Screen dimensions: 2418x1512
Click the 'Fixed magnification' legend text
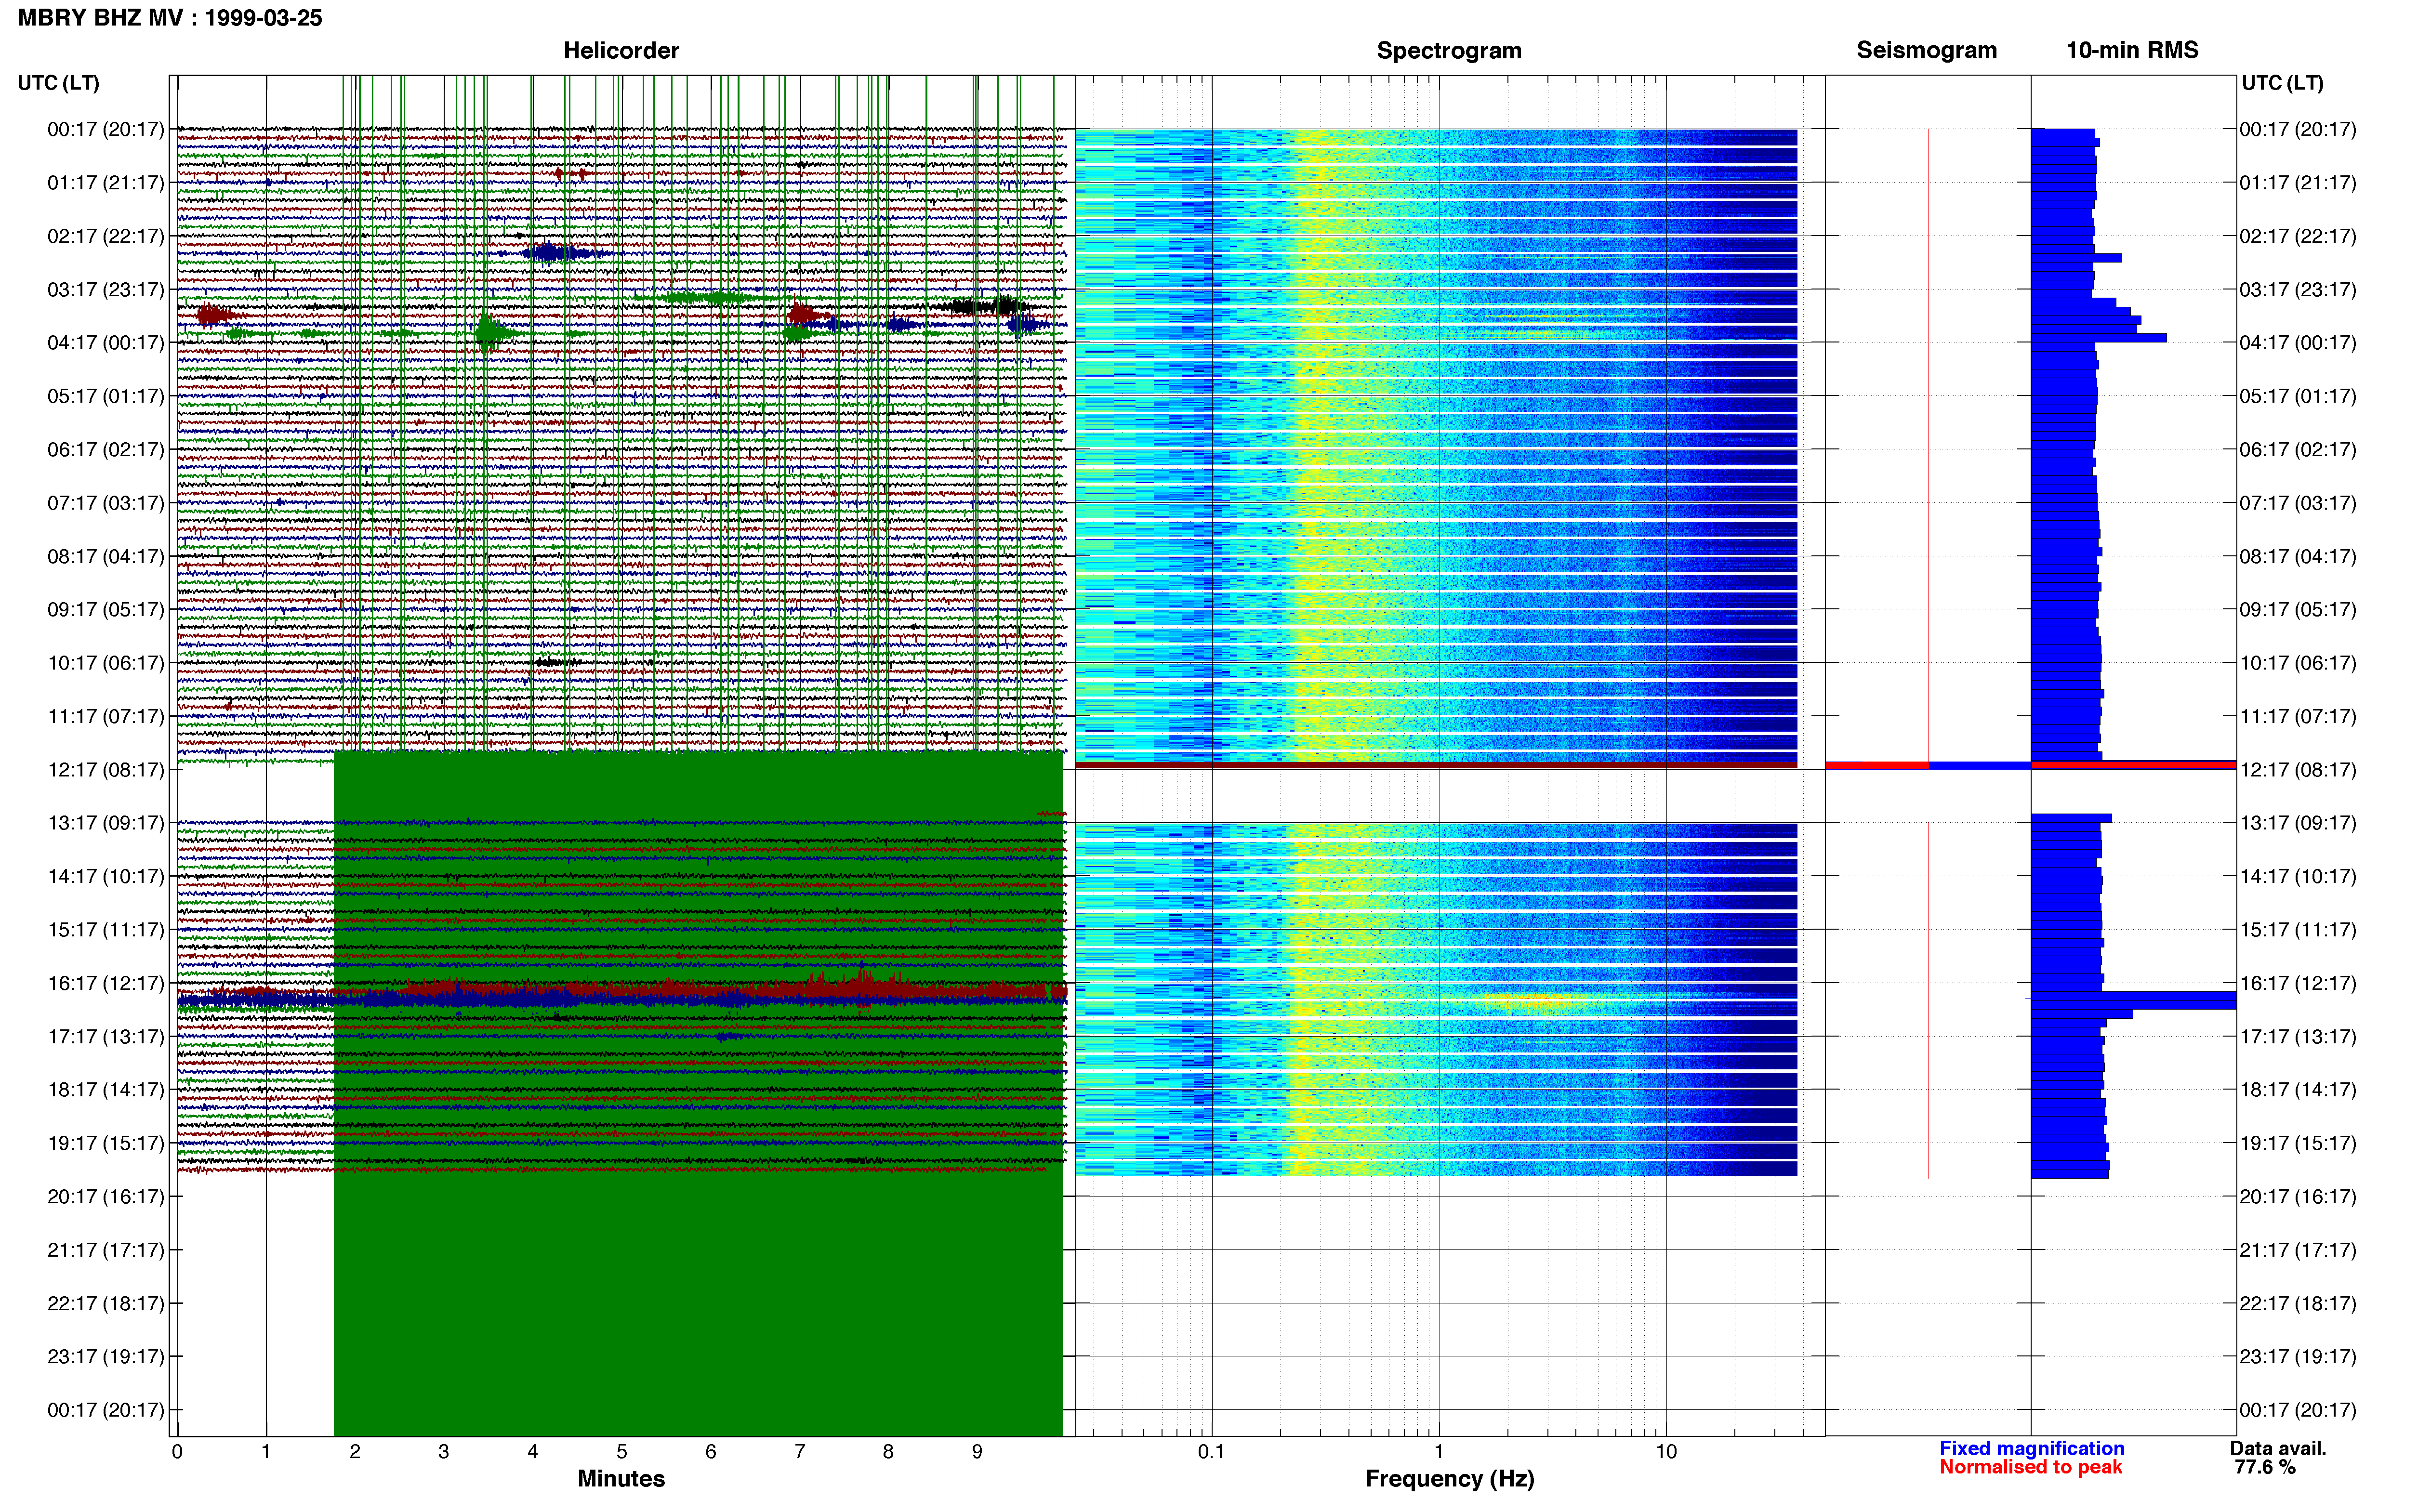[2031, 1448]
